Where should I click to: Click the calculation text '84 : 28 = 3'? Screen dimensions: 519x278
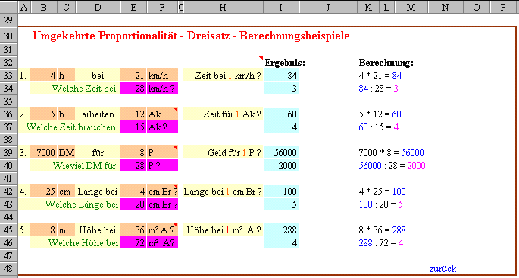(x=379, y=89)
